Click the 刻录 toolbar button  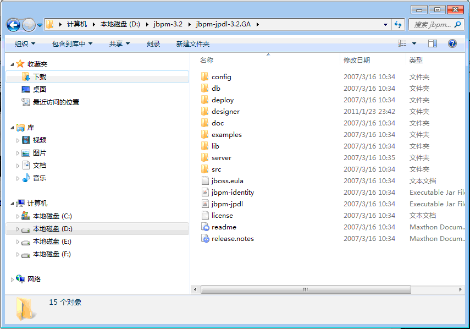coord(153,44)
